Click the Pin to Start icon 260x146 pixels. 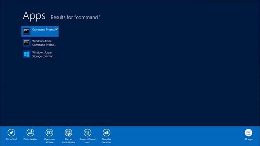coord(11,133)
